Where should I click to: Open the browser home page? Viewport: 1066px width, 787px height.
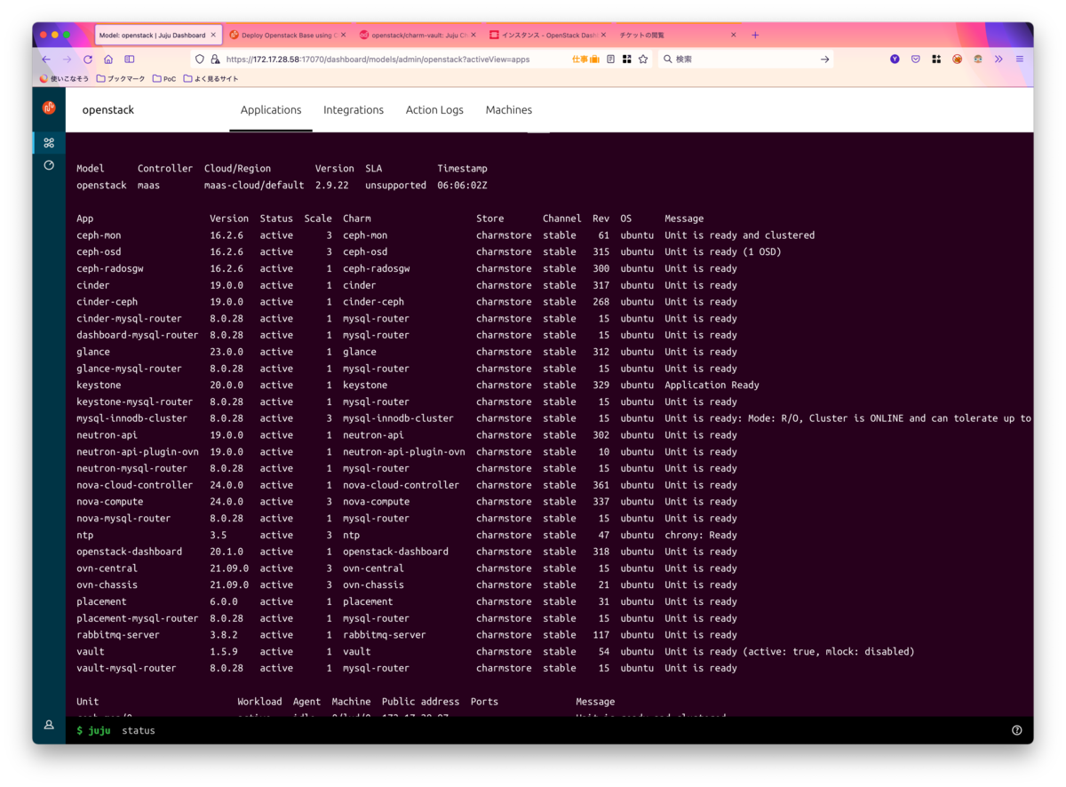(x=107, y=60)
